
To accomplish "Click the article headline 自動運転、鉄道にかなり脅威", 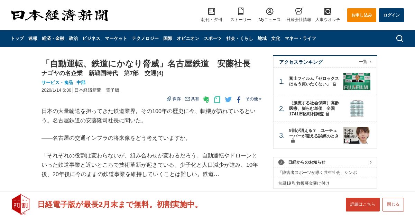I will [146, 64].
